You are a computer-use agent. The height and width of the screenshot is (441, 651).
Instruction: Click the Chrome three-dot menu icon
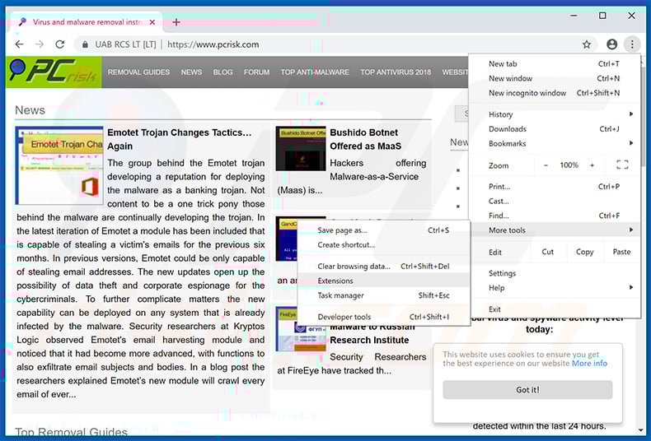(x=632, y=44)
